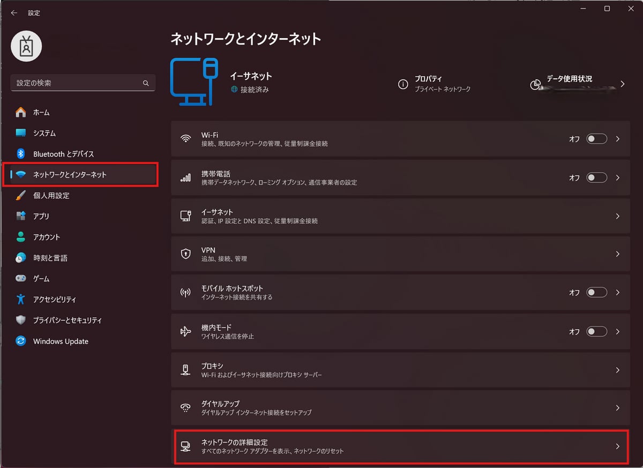Select 個人用設定 in the sidebar

click(51, 196)
